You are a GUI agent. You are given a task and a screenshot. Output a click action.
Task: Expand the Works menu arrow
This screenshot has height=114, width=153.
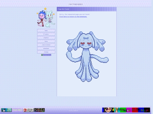pos(44,34)
